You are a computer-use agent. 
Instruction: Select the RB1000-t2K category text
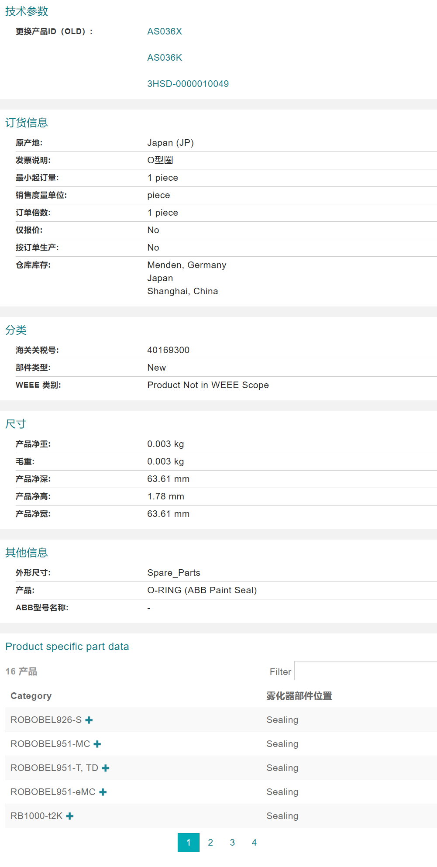37,816
